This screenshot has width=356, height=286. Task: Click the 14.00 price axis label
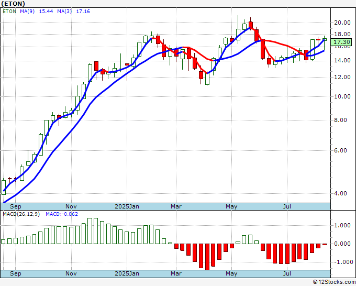click(342, 60)
